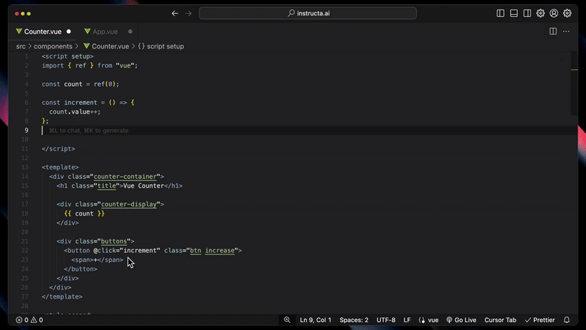This screenshot has width=586, height=330.
Task: Open the account profile icon
Action: click(x=554, y=13)
